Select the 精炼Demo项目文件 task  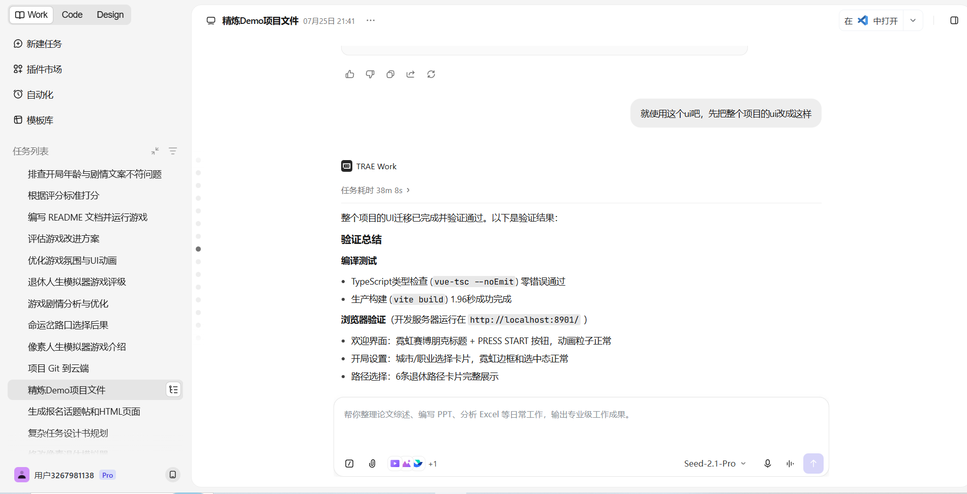point(95,390)
